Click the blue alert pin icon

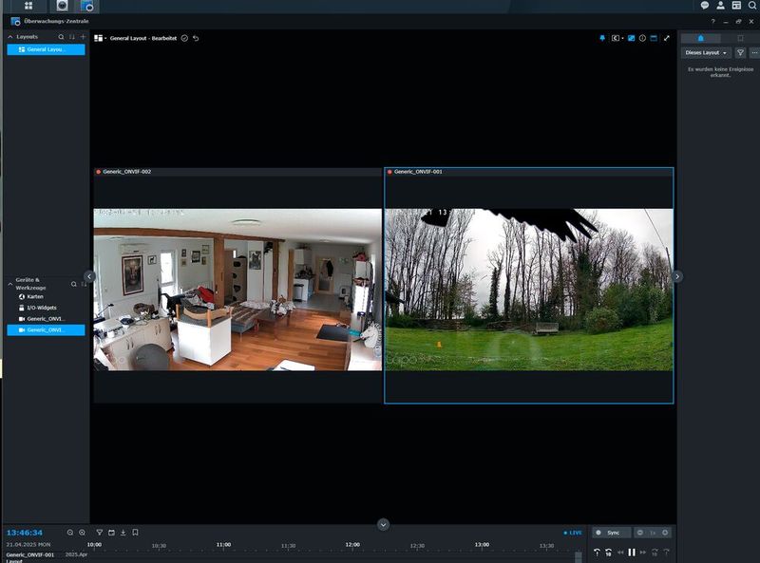click(602, 38)
